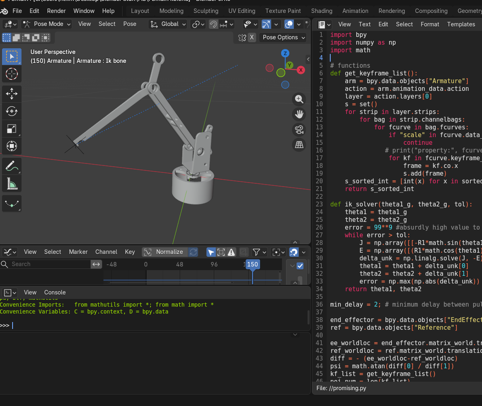Activate the Move tool
This screenshot has width=482, height=406.
(x=12, y=94)
